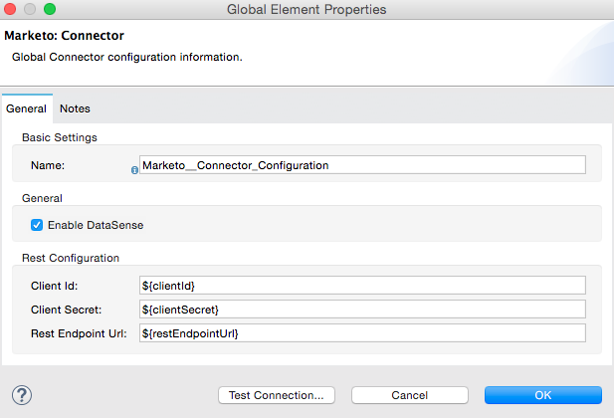Toggle the Enable DataSense checkbox
The height and width of the screenshot is (418, 614).
(x=37, y=225)
